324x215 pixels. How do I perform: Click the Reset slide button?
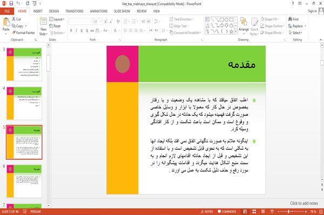click(55, 26)
